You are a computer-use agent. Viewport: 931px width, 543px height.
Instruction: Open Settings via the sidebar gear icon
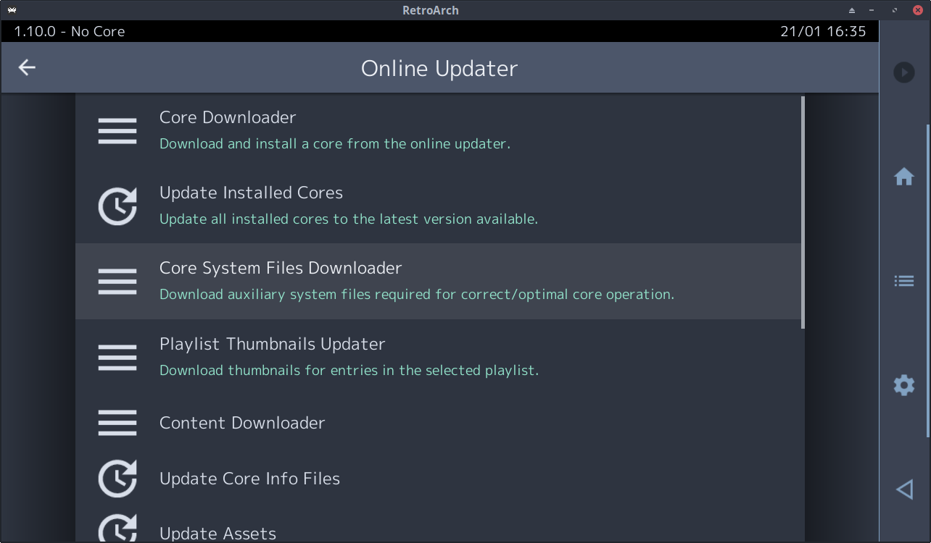pos(903,384)
